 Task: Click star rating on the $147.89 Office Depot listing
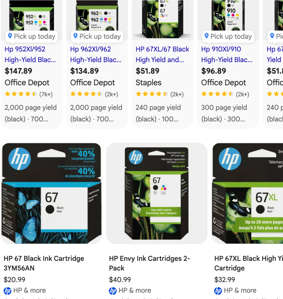click(x=21, y=94)
